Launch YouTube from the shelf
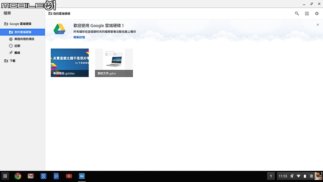323x182 pixels. (x=69, y=176)
